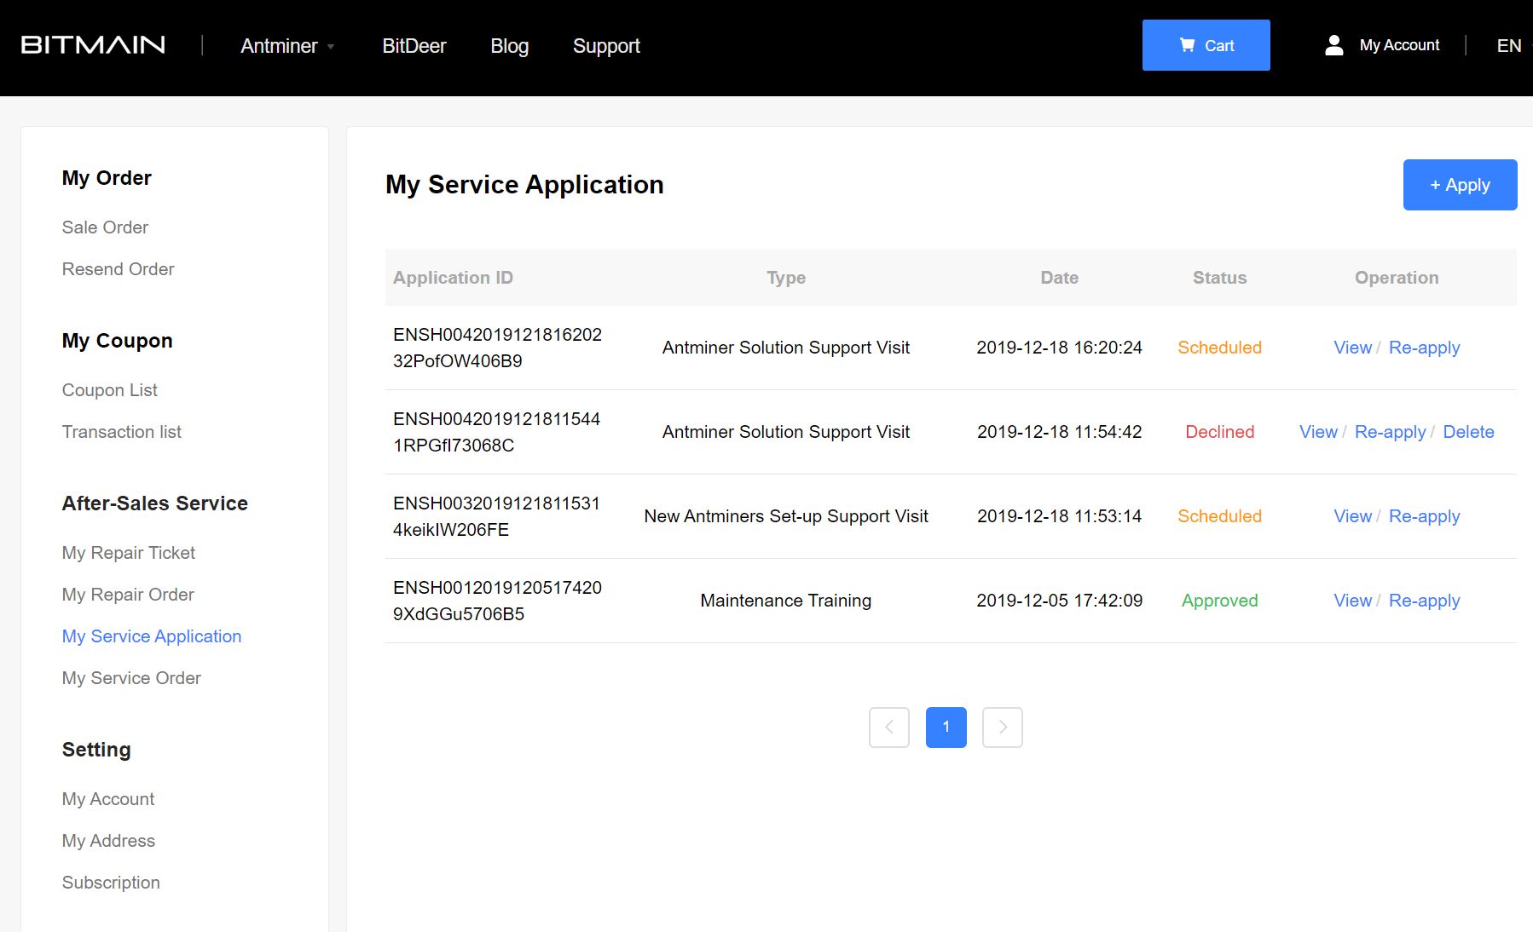The height and width of the screenshot is (932, 1533).
Task: Switch language using EN selector
Action: (x=1509, y=46)
